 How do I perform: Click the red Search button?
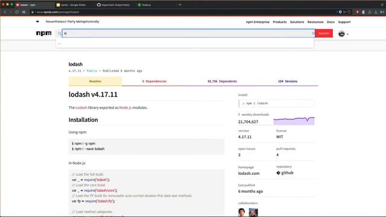pos(324,33)
